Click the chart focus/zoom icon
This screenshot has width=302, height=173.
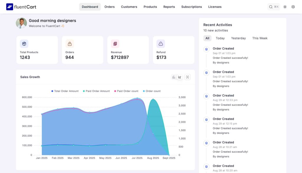pos(188,77)
